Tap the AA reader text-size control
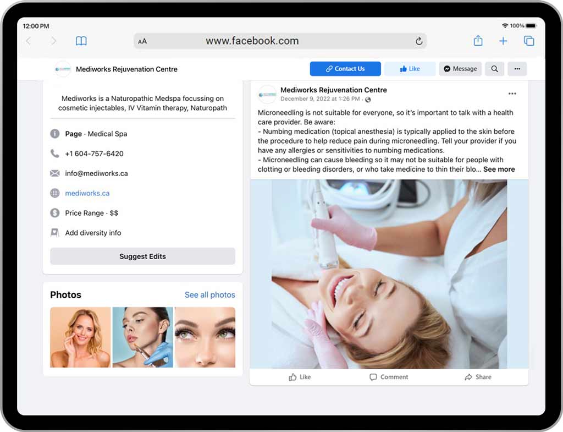 point(142,41)
